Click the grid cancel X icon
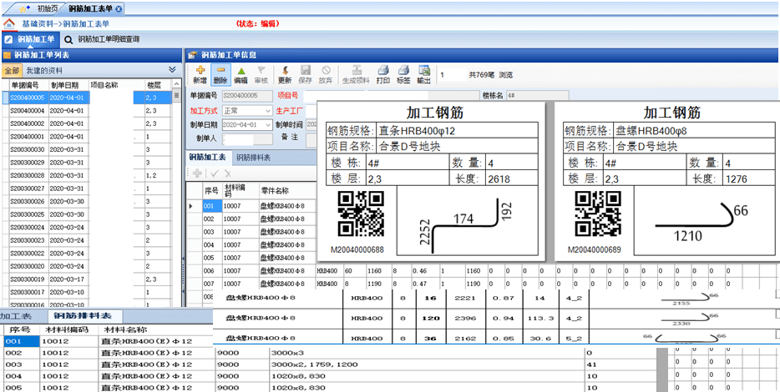This screenshot has height=392, width=780. point(227,173)
